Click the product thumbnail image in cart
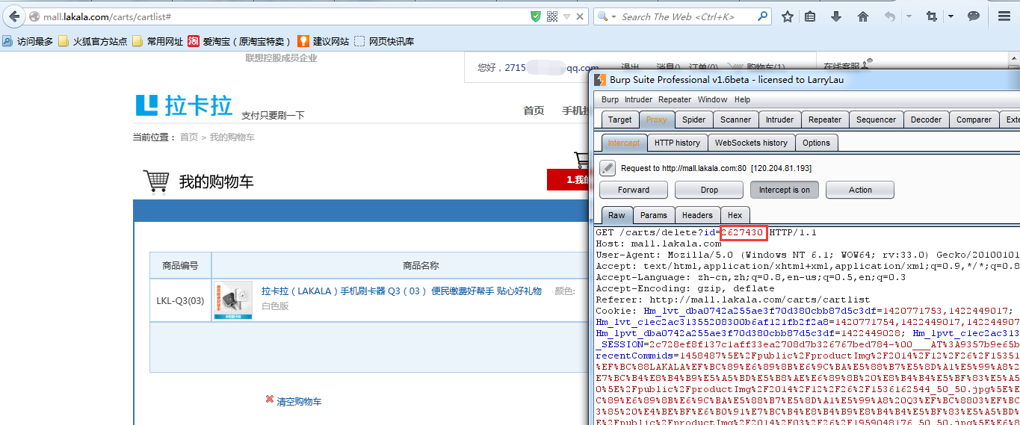The height and width of the screenshot is (425, 1020). point(233,300)
